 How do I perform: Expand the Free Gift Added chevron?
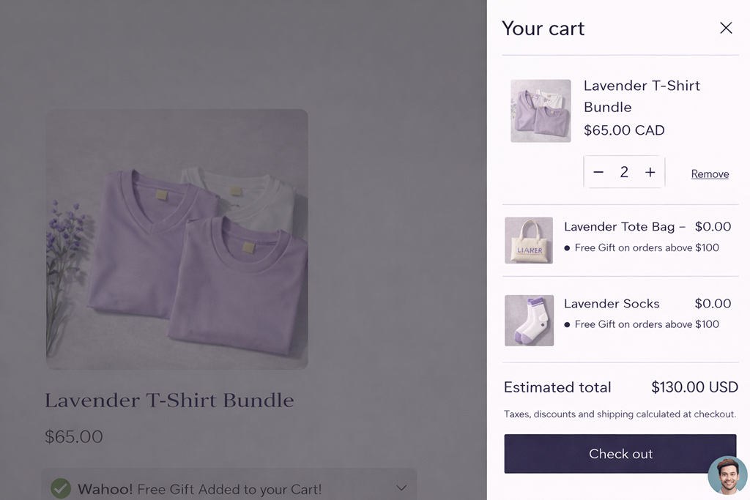pyautogui.click(x=401, y=488)
